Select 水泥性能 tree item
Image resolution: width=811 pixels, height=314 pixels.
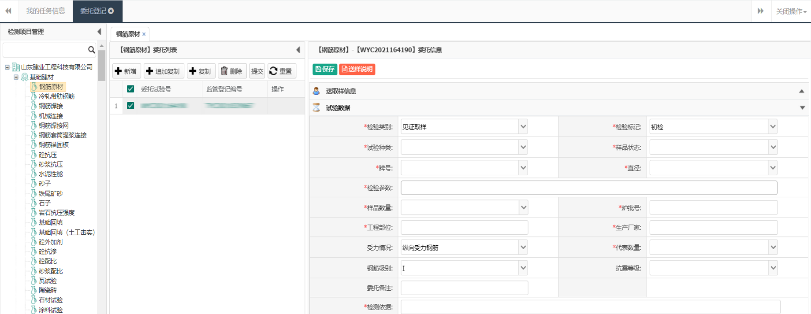click(51, 174)
